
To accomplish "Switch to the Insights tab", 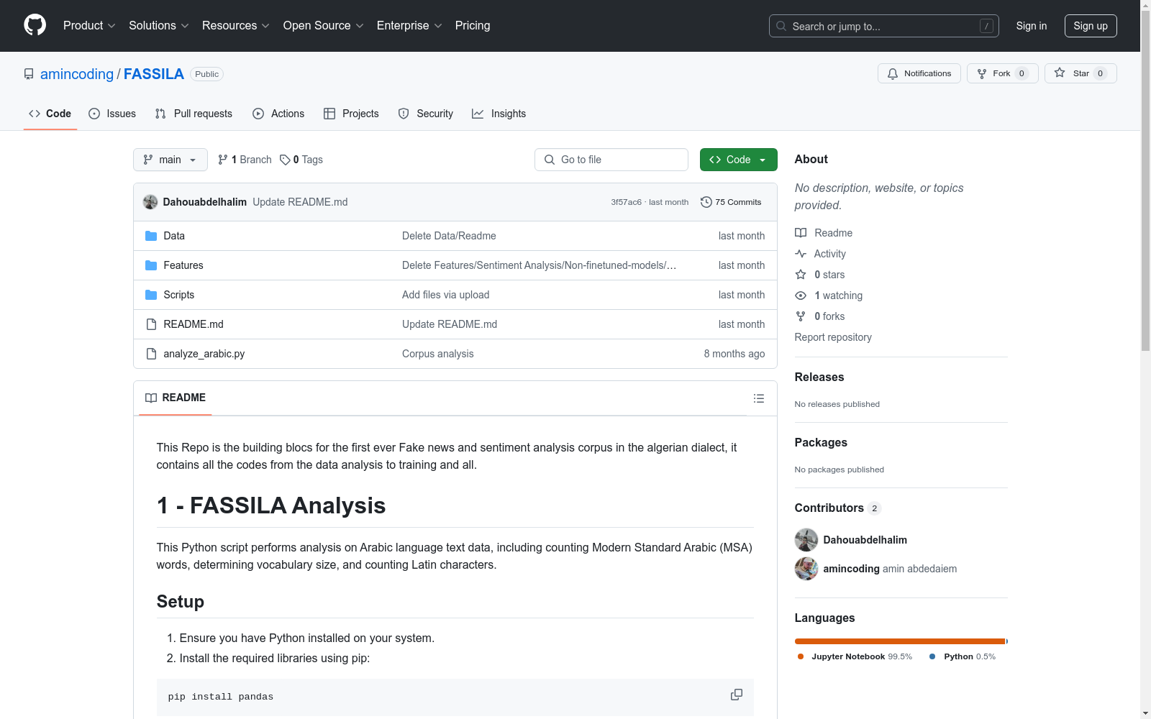I will 499,114.
